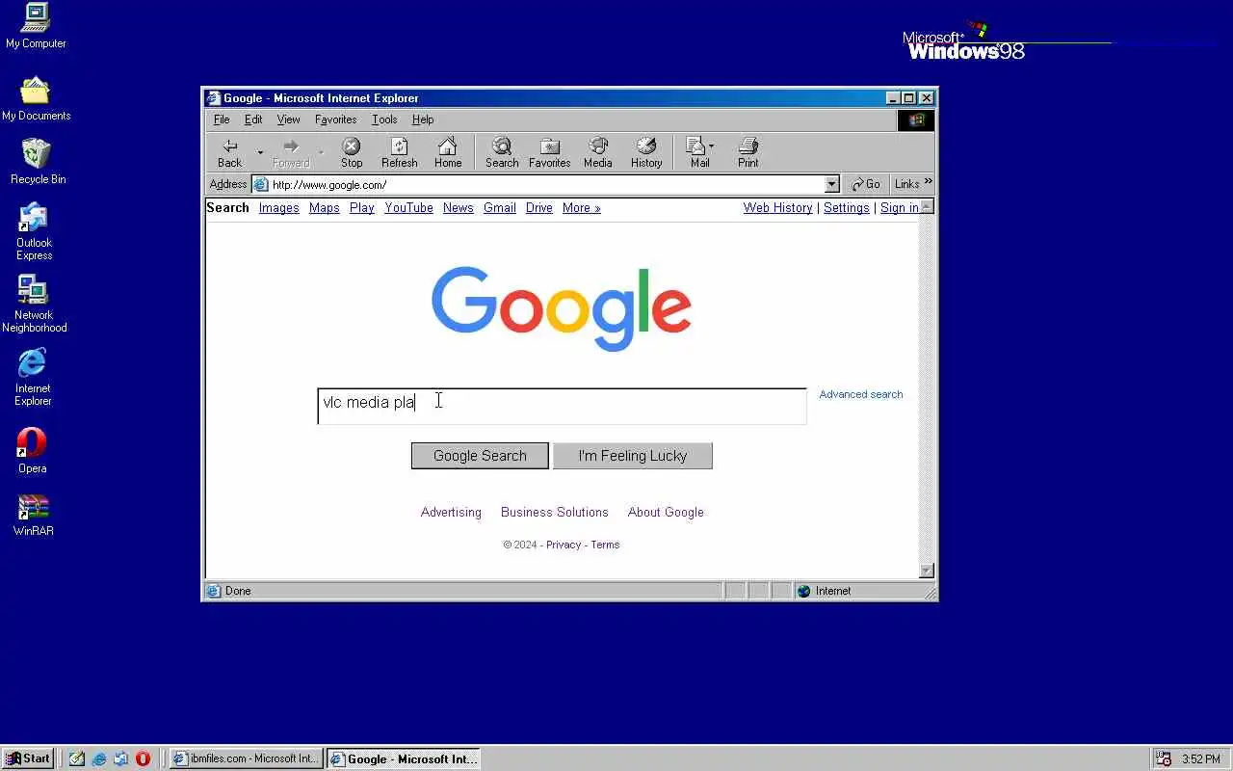Select the Recycle Bin desktop icon
Screen dimensions: 1233x771
point(38,162)
